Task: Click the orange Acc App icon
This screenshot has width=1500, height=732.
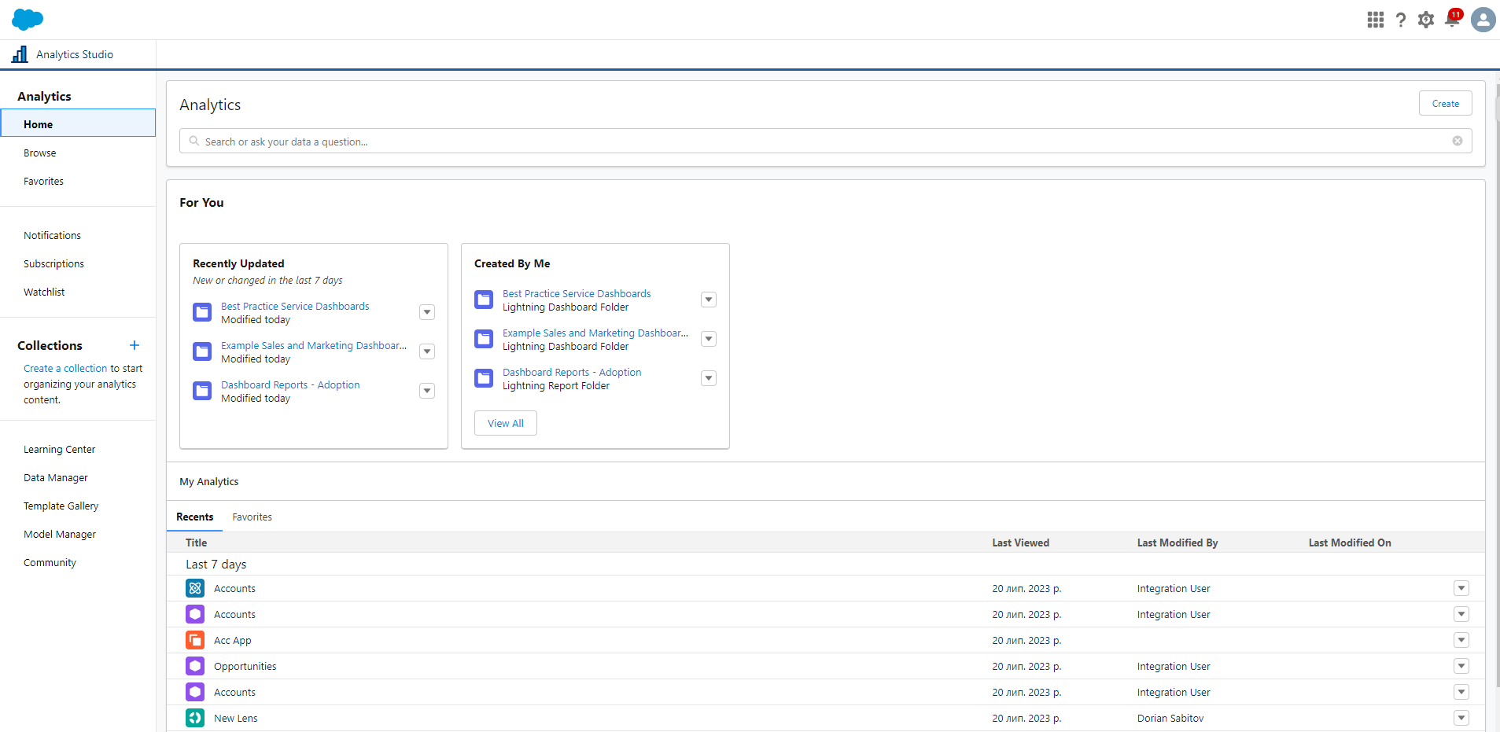Action: click(x=195, y=640)
